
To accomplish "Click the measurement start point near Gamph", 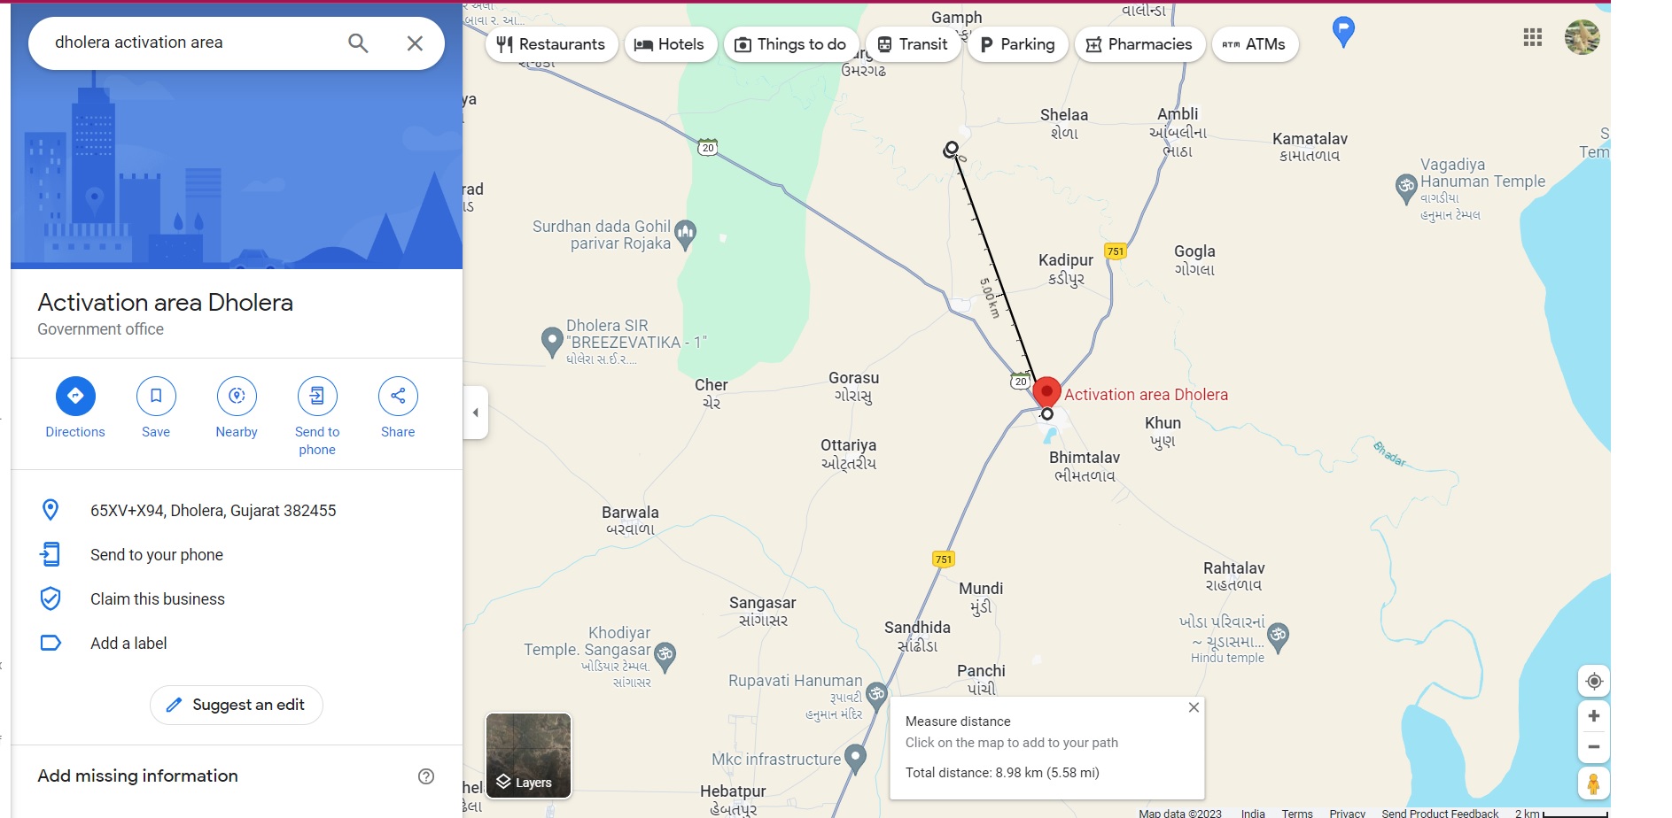I will (951, 150).
